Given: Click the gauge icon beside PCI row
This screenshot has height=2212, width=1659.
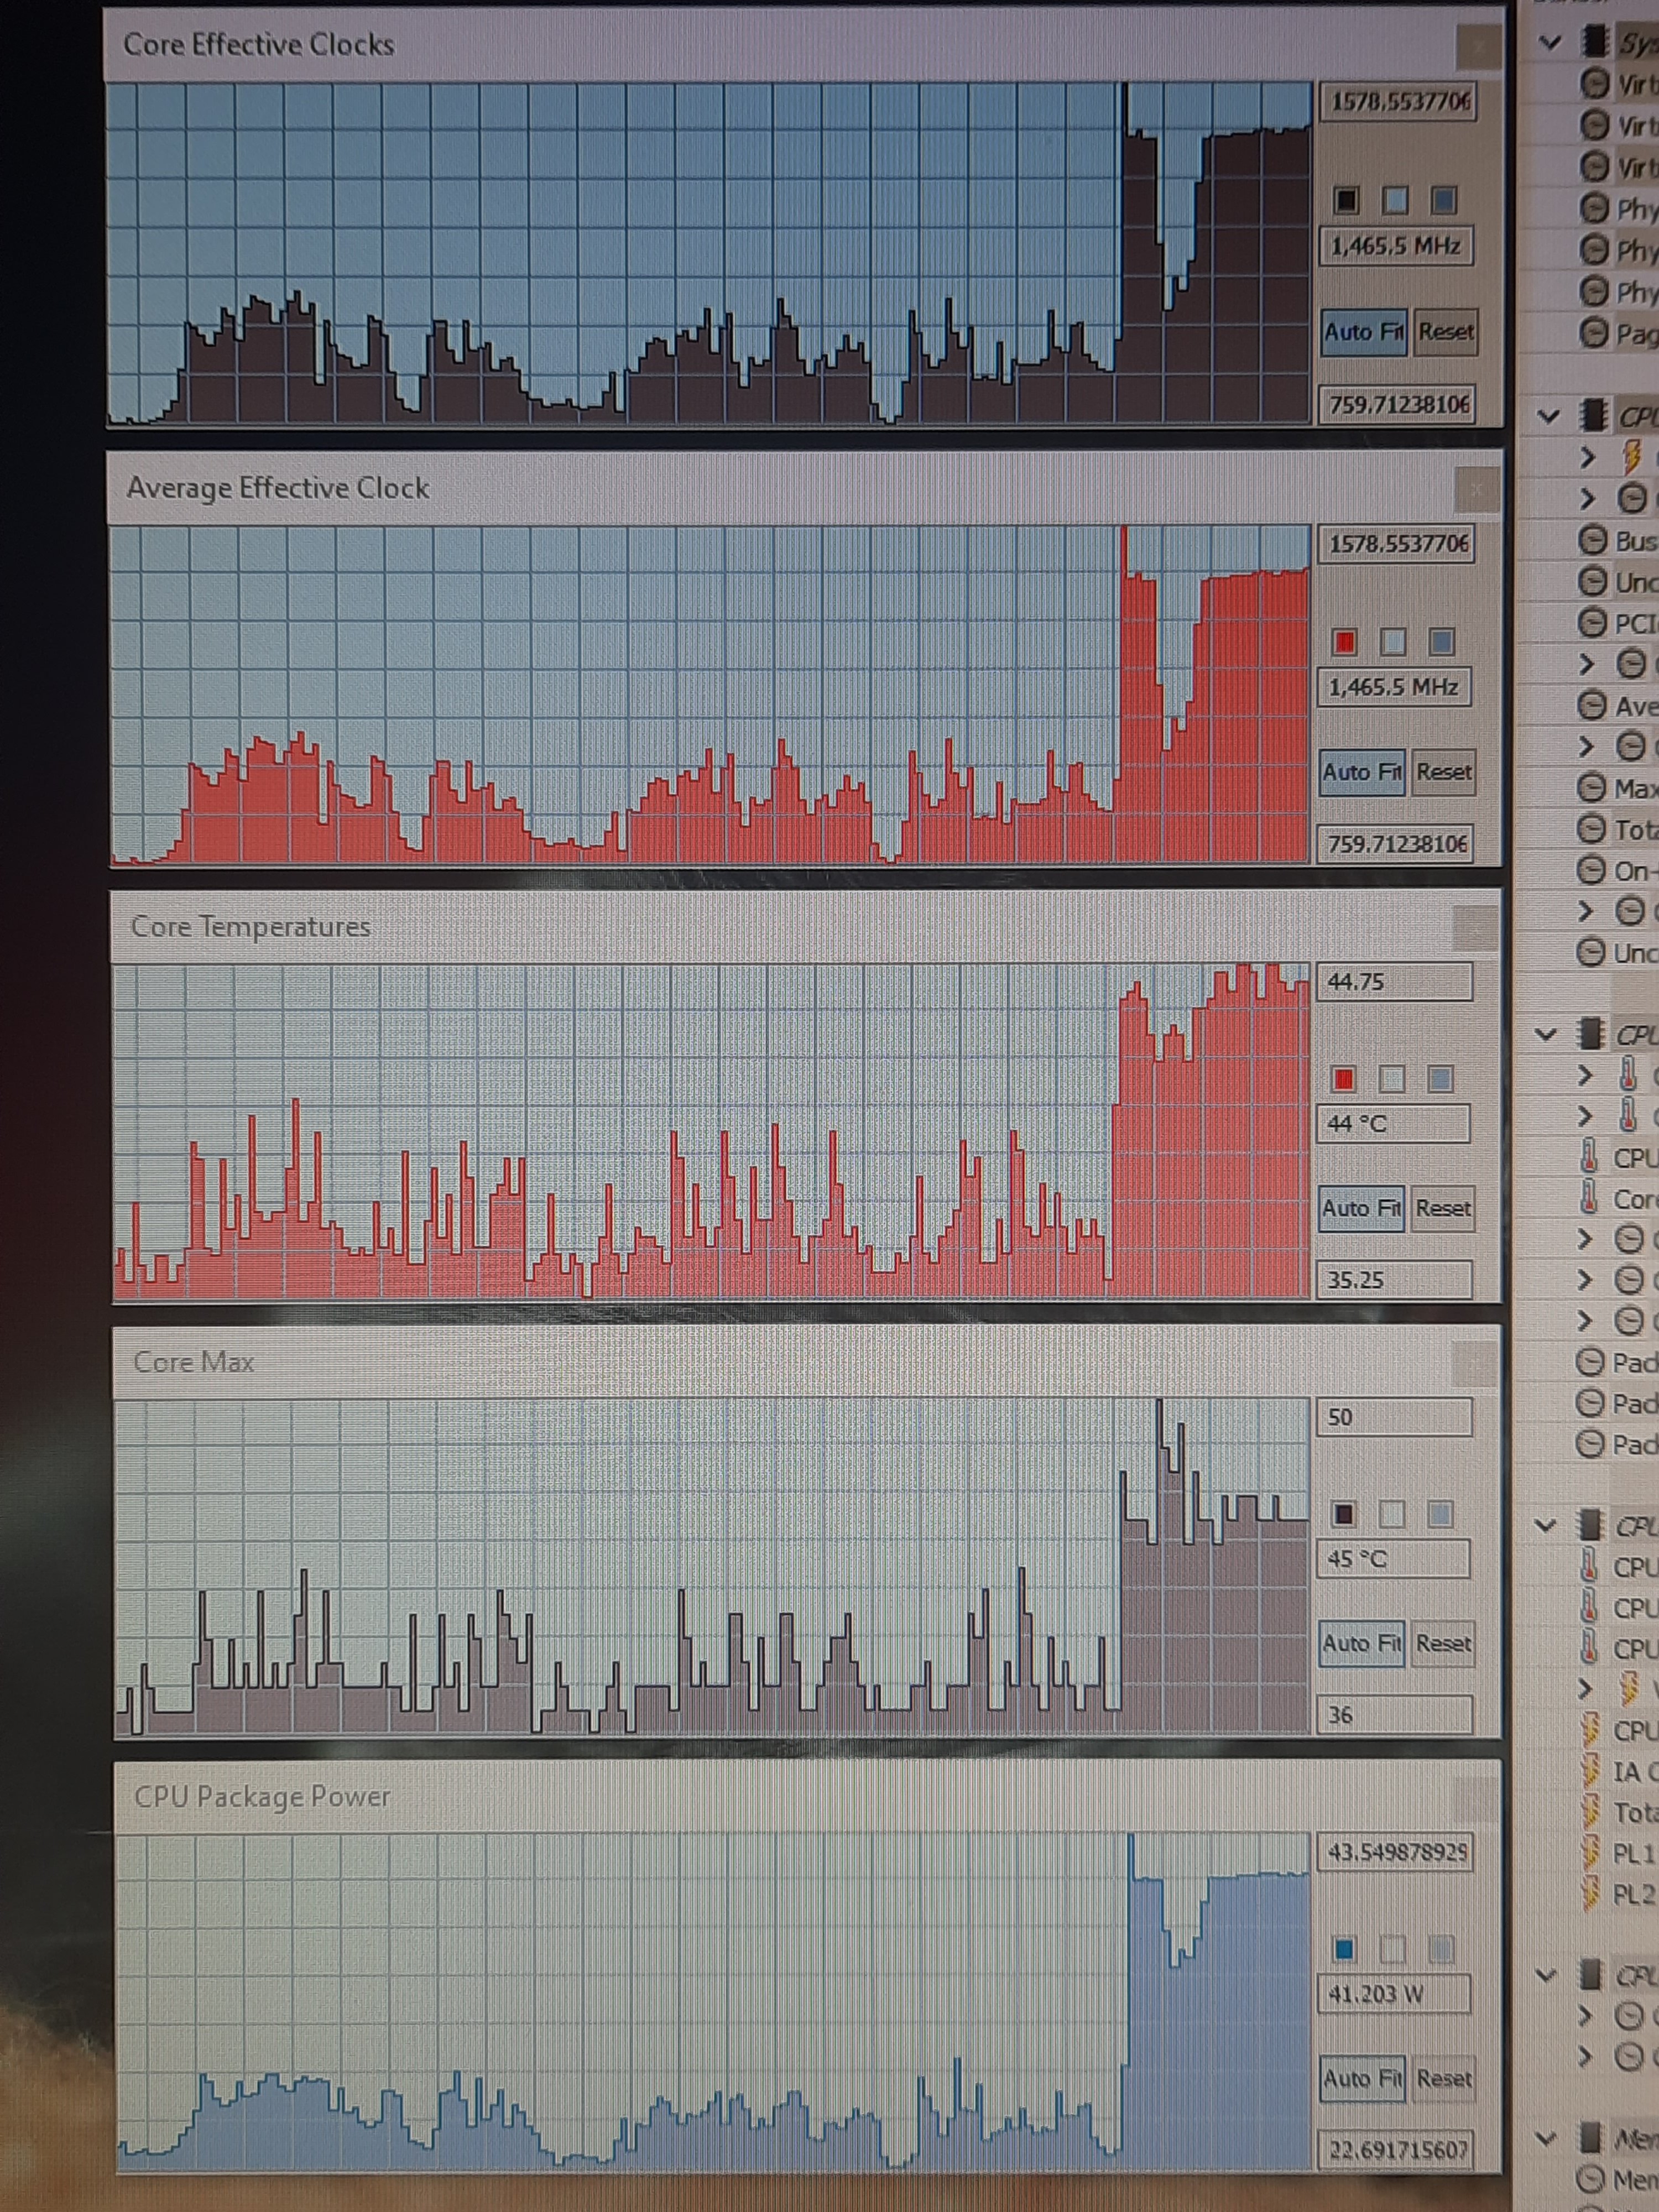Looking at the screenshot, I should tap(1592, 623).
